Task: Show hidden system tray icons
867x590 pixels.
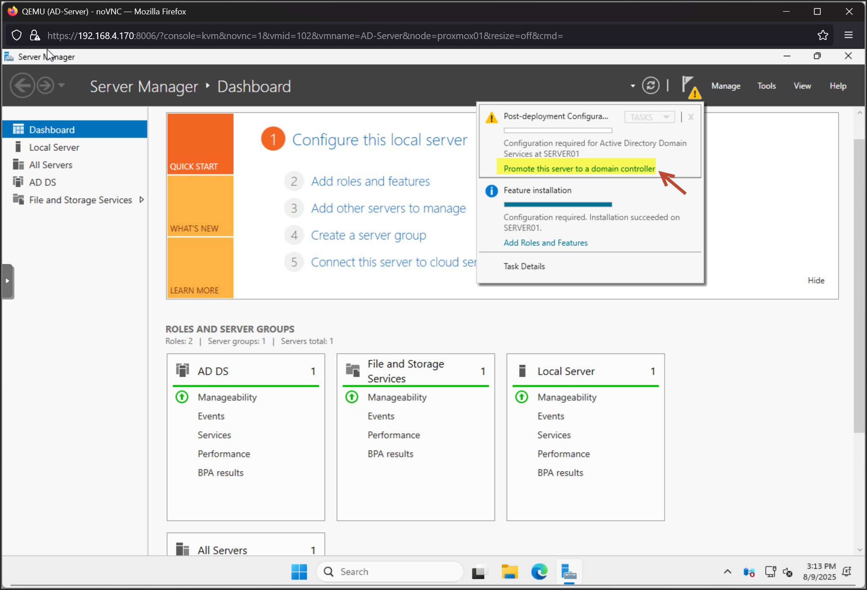Action: [727, 571]
